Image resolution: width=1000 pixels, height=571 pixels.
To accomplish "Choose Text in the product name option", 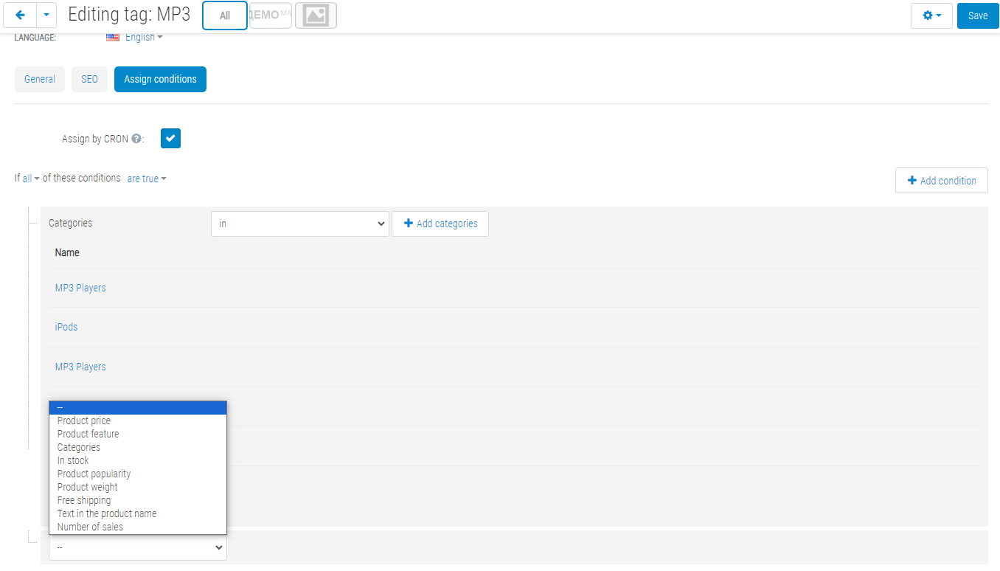I will point(138,513).
